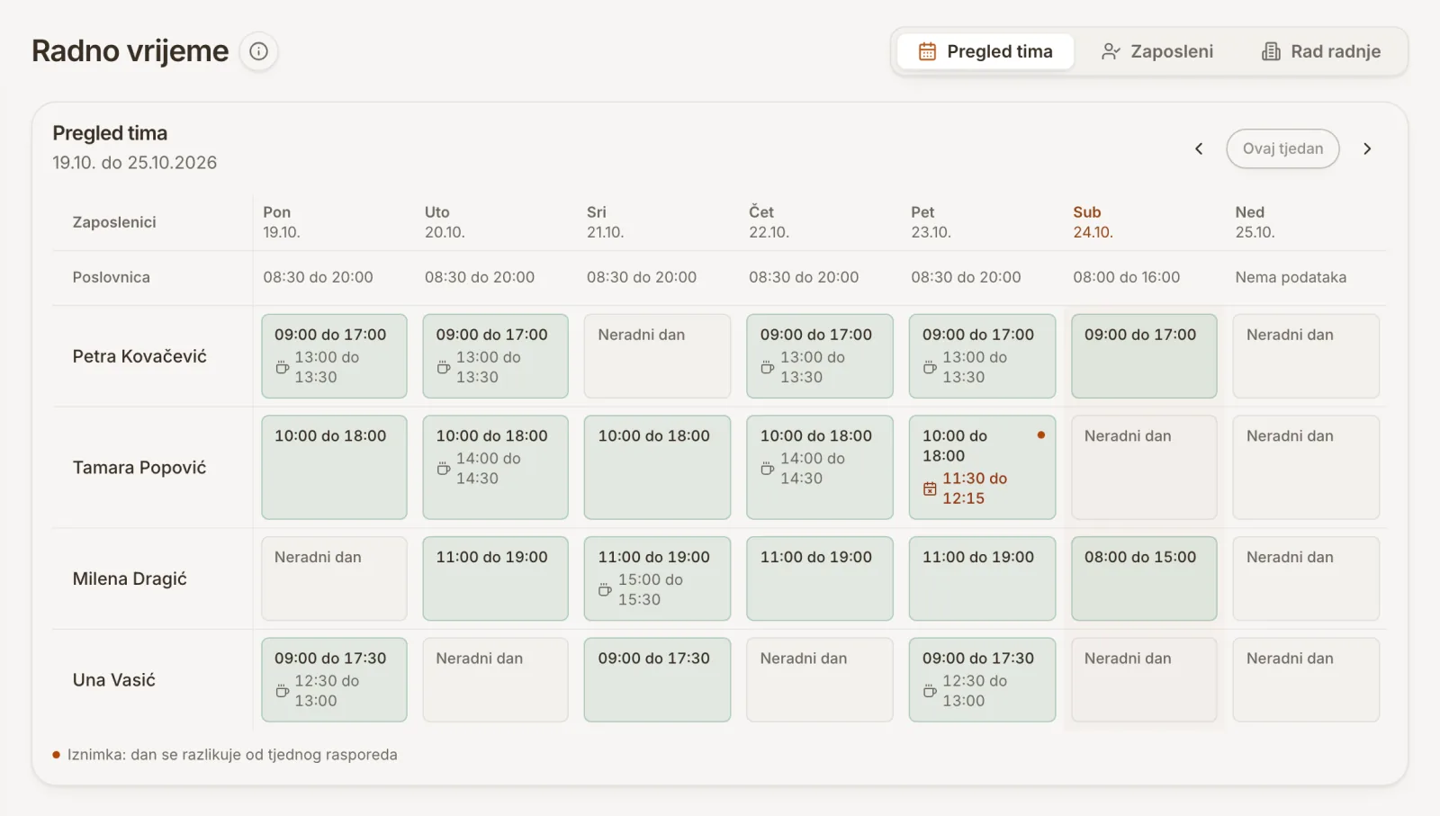Viewport: 1440px width, 816px height.
Task: Click the info icon beside Radno vrijeme
Action: point(258,51)
